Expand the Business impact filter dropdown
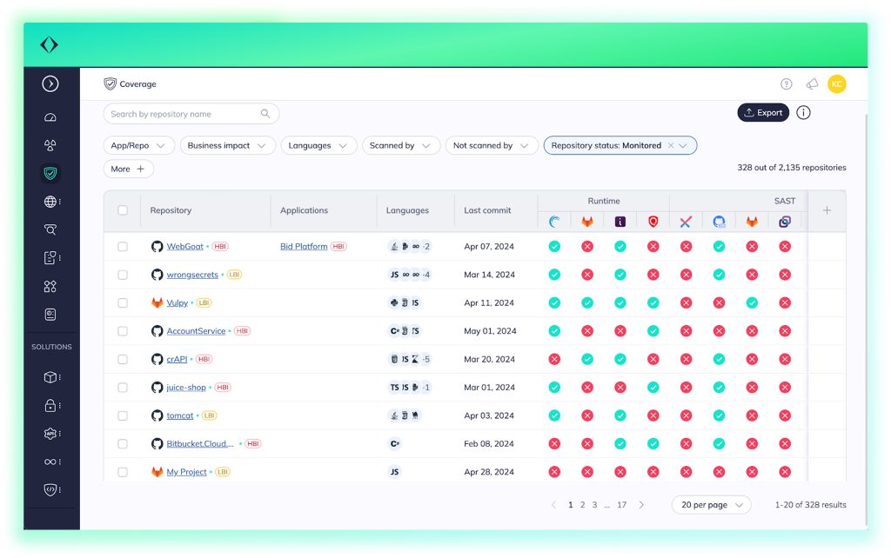The width and height of the screenshot is (891, 558). coord(228,146)
